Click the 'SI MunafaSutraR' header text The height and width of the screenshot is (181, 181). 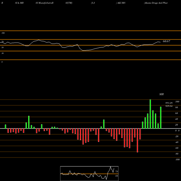(x=45, y=3)
